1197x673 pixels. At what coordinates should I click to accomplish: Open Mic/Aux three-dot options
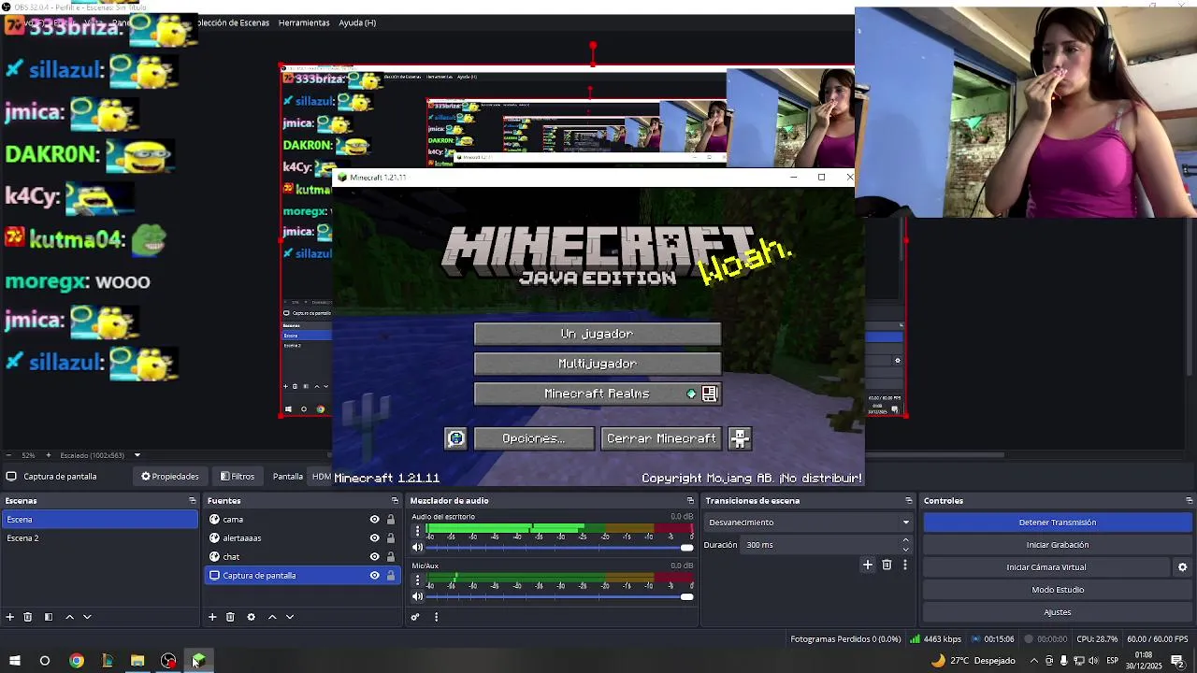point(418,580)
